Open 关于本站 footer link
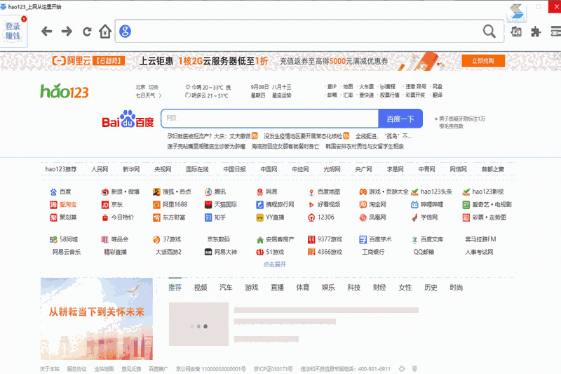This screenshot has width=561, height=374. [x=50, y=368]
